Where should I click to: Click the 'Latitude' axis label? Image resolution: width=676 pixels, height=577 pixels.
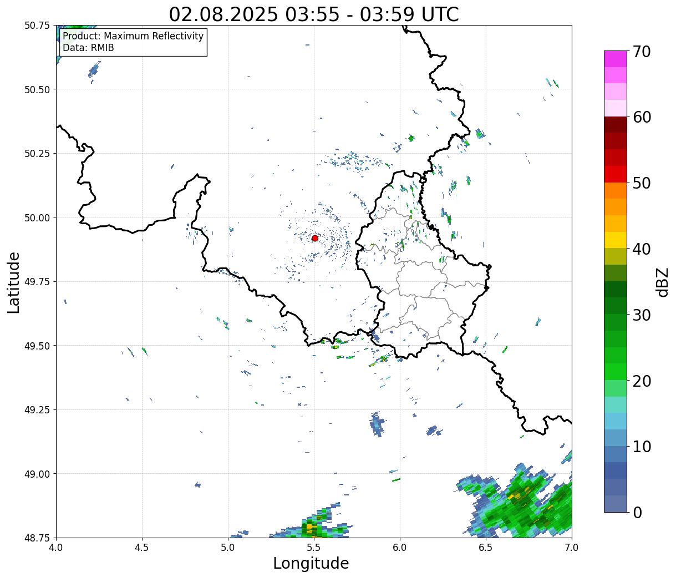(x=14, y=282)
